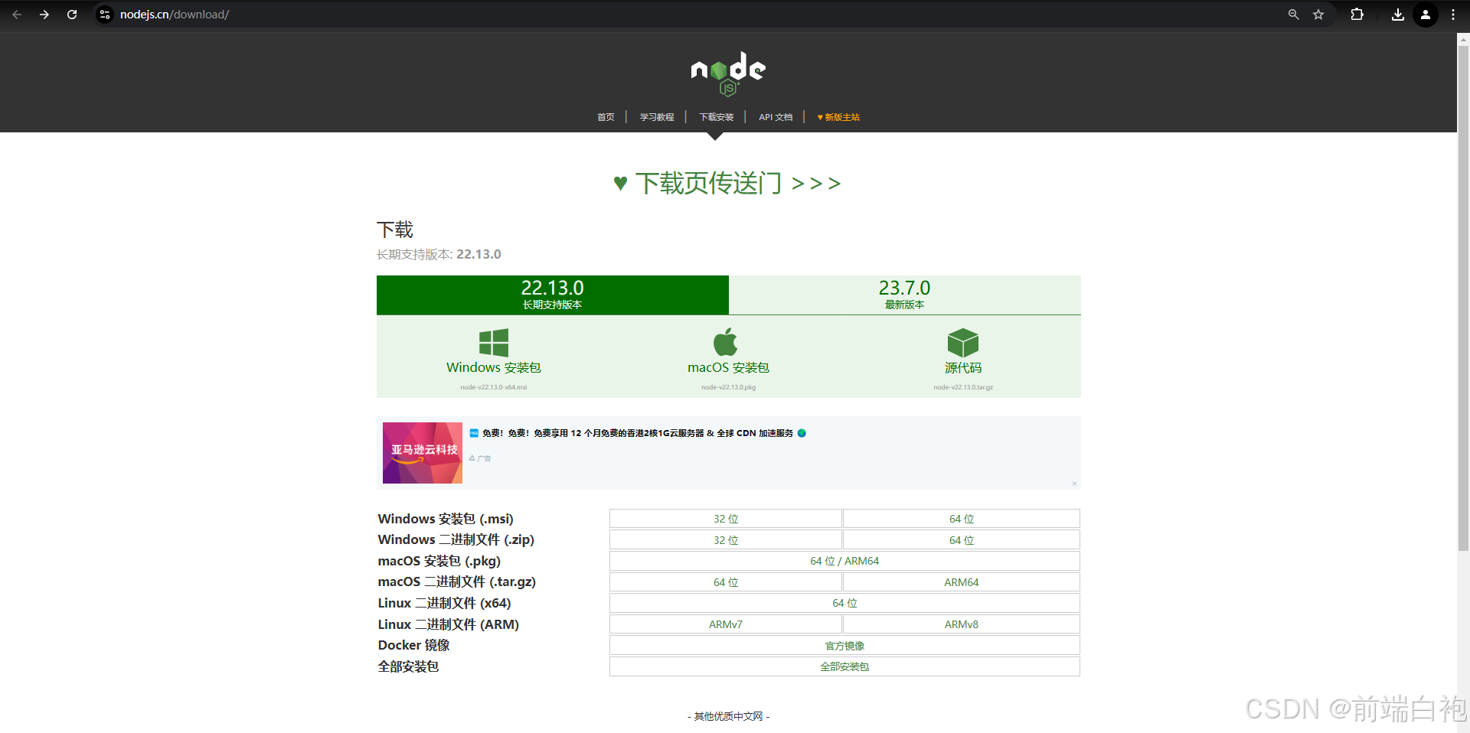Screen dimensions: 1470x733
Task: Open Chrome three-dot menu
Action: (x=1453, y=15)
